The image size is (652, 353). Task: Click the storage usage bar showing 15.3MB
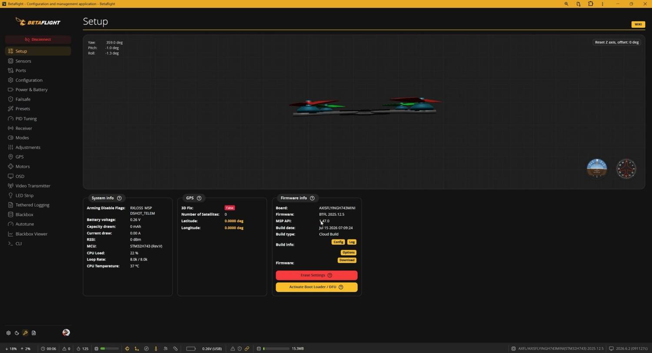tap(276, 349)
